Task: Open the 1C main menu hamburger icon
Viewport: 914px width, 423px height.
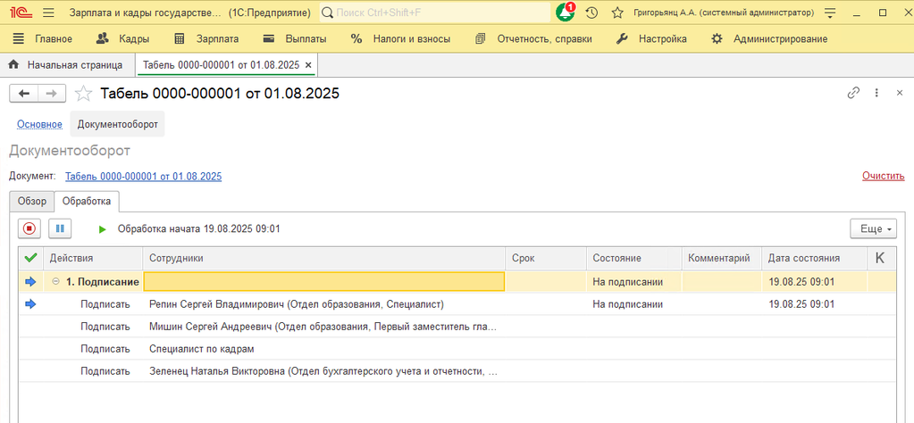Action: (48, 13)
